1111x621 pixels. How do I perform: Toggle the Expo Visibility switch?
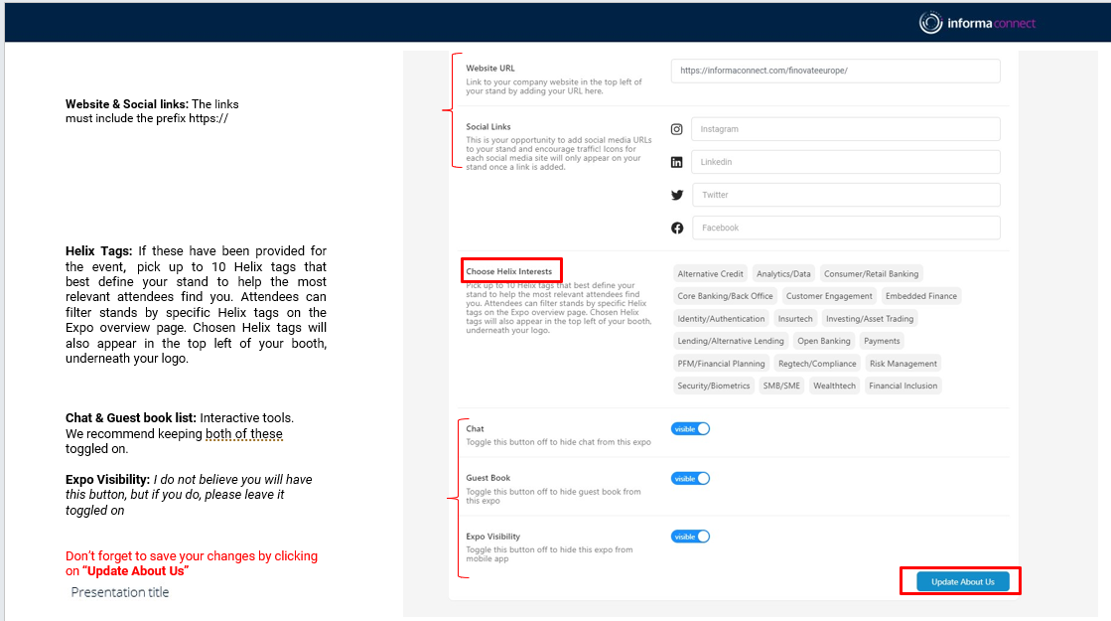tap(691, 537)
